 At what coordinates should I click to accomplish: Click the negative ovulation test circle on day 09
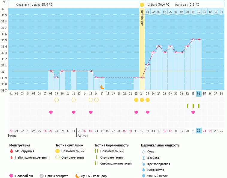point(57,100)
